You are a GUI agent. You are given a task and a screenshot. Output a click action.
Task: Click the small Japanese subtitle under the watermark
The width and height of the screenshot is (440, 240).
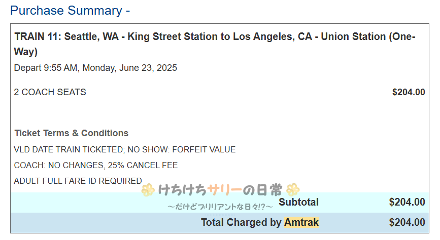coord(220,206)
